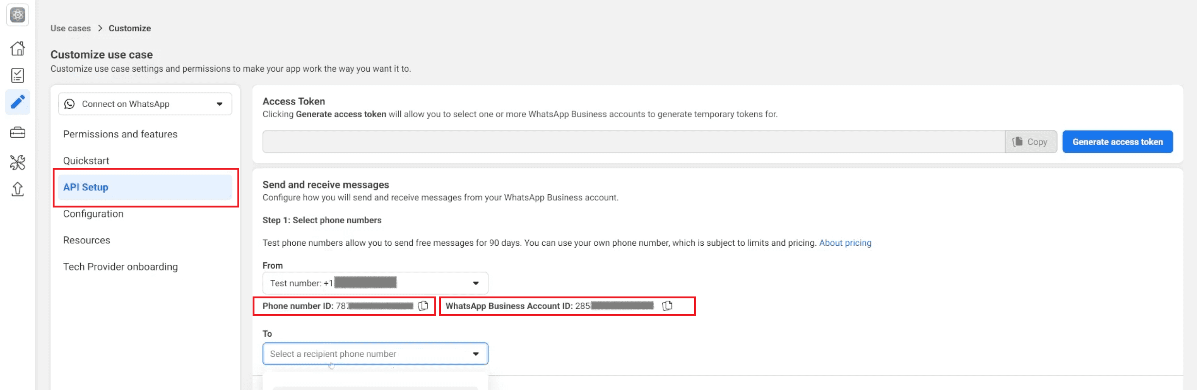Open Tech Provider onboarding section
Screen dimensions: 1197x390
120,266
